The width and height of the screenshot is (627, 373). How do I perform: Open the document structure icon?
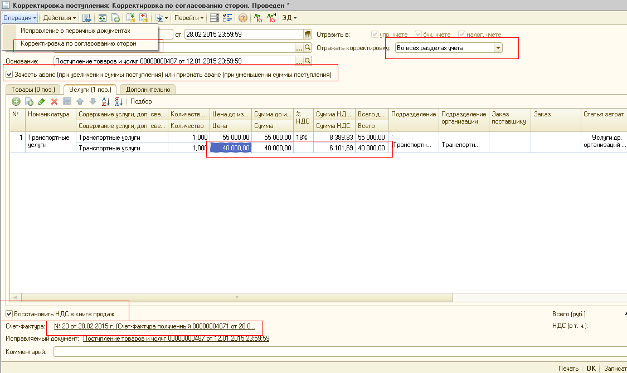click(x=215, y=18)
